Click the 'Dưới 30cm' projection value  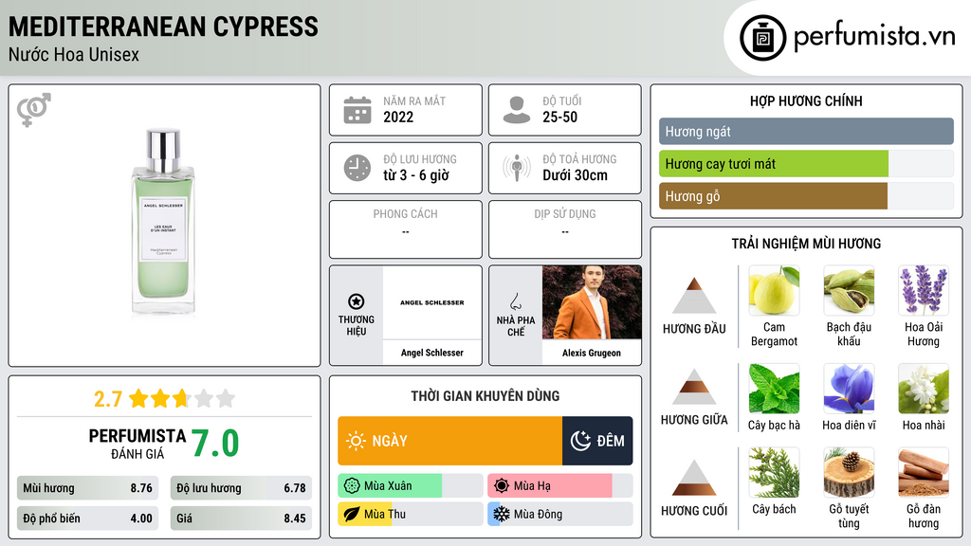pos(576,175)
